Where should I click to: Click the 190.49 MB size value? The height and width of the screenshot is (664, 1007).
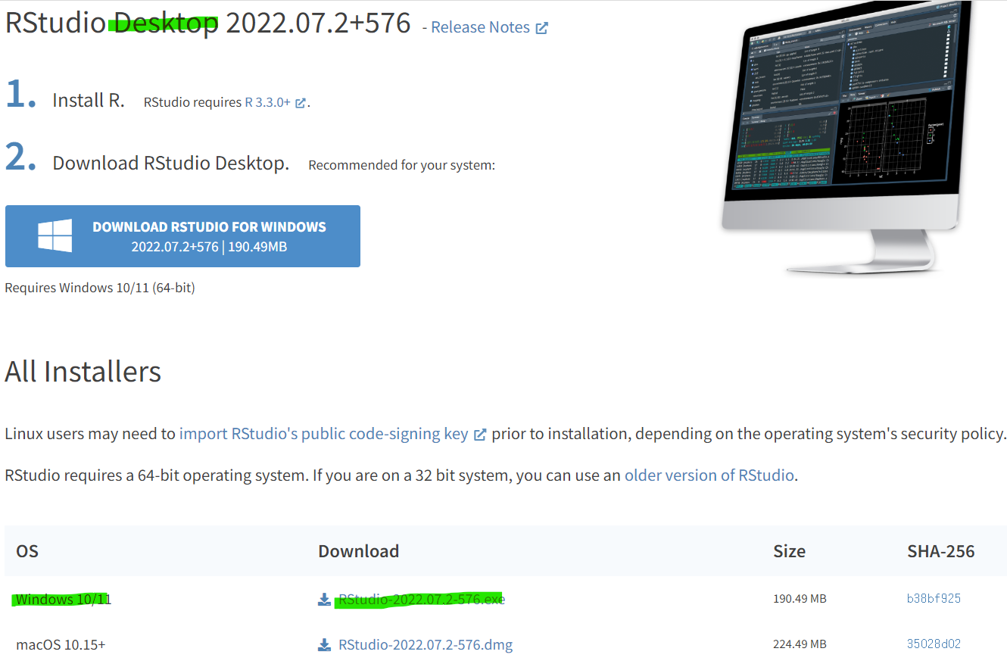click(800, 599)
